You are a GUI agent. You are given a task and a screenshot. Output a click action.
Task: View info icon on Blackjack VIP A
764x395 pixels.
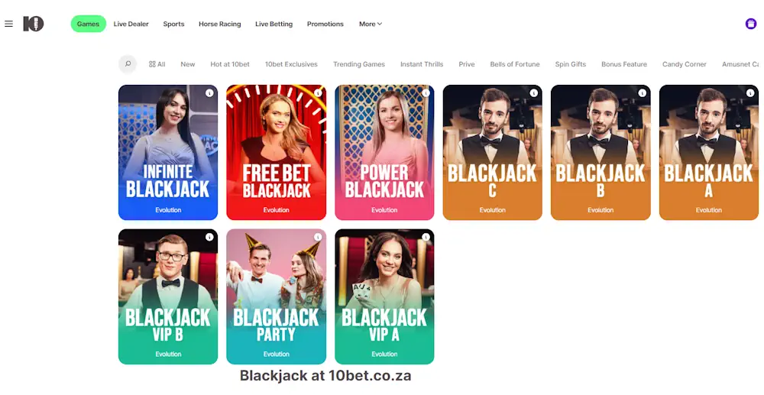coord(426,237)
